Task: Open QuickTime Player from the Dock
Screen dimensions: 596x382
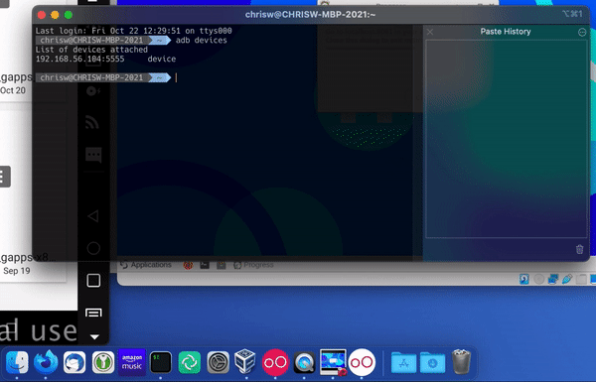Action: click(x=304, y=362)
